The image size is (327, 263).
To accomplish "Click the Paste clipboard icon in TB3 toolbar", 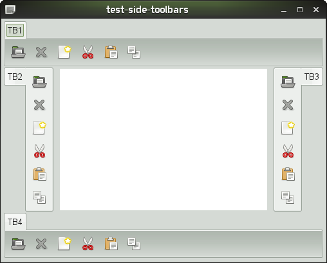I will click(288, 174).
